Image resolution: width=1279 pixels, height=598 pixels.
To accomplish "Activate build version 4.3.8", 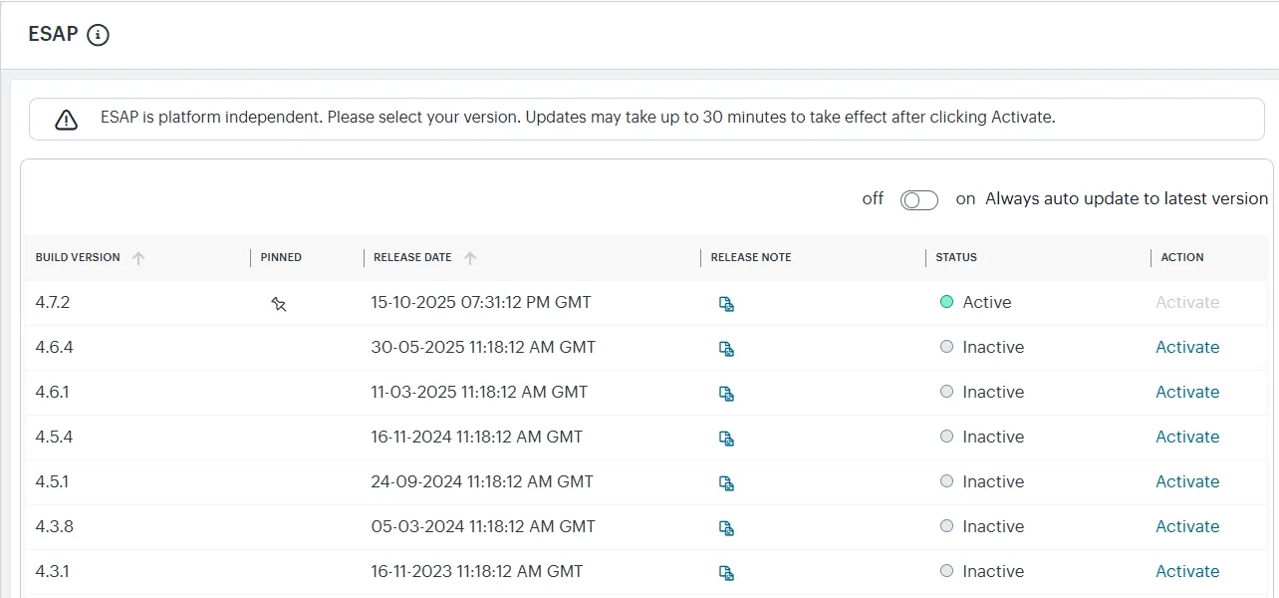I will pyautogui.click(x=1187, y=526).
